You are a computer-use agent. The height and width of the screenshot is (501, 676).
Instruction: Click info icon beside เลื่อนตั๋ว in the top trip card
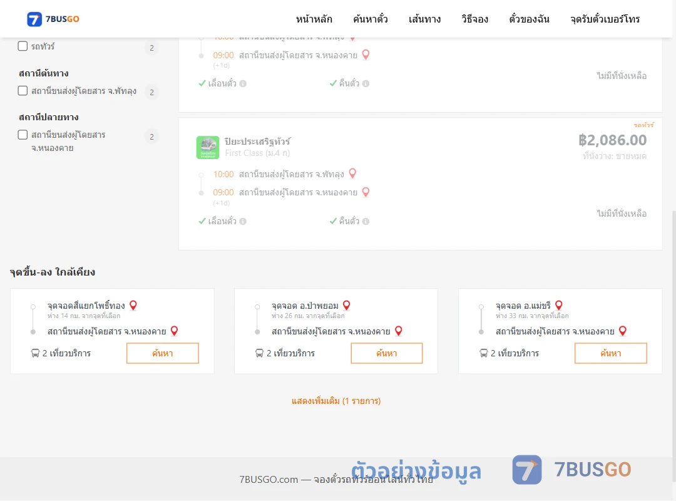[x=243, y=84]
